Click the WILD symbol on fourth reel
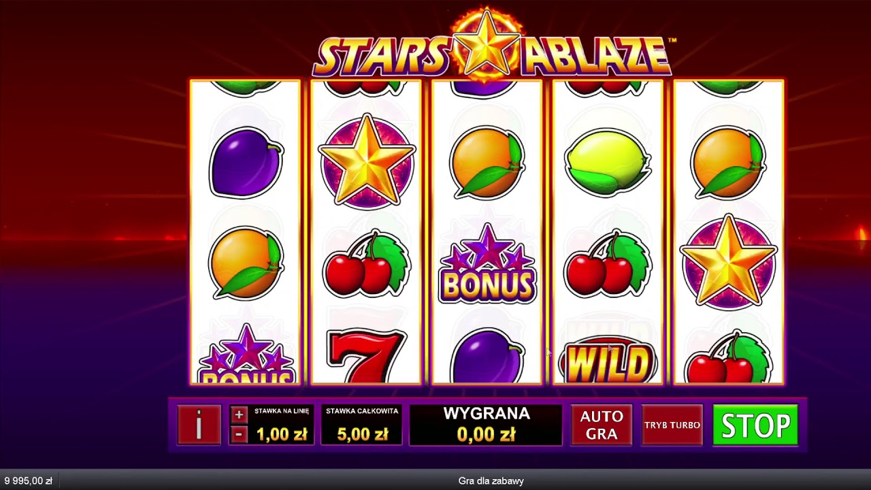Screen dimensions: 871x490 coord(608,361)
